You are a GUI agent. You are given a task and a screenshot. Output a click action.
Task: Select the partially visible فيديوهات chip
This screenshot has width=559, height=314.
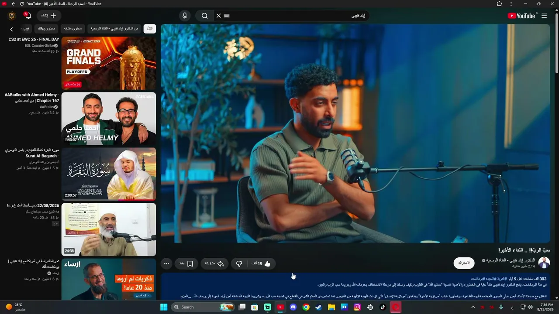pos(26,28)
